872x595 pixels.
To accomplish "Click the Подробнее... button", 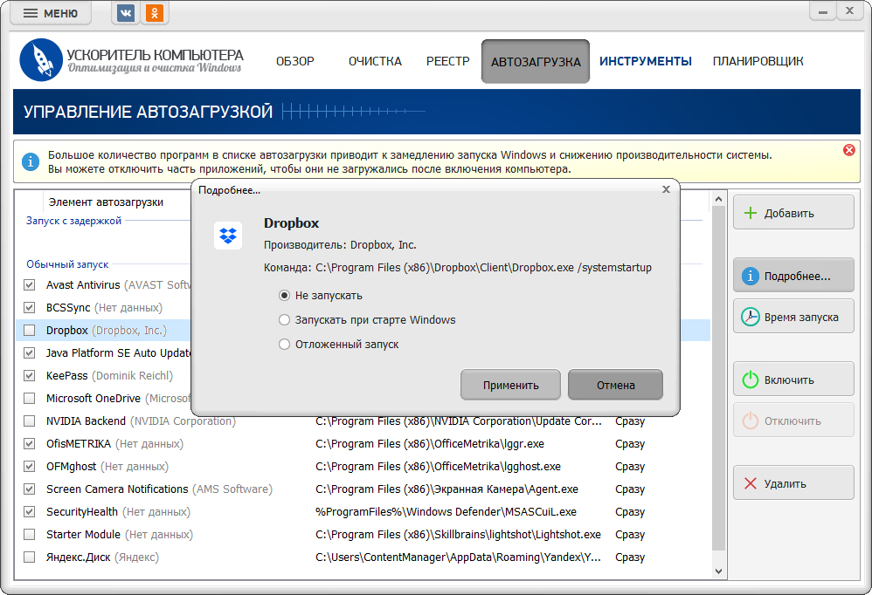I will click(793, 276).
